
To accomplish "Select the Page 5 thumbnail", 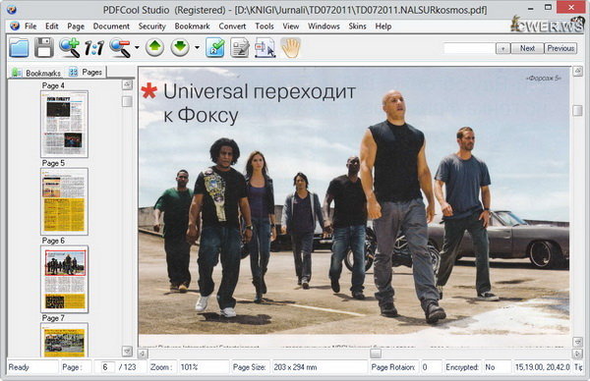I will click(x=64, y=201).
